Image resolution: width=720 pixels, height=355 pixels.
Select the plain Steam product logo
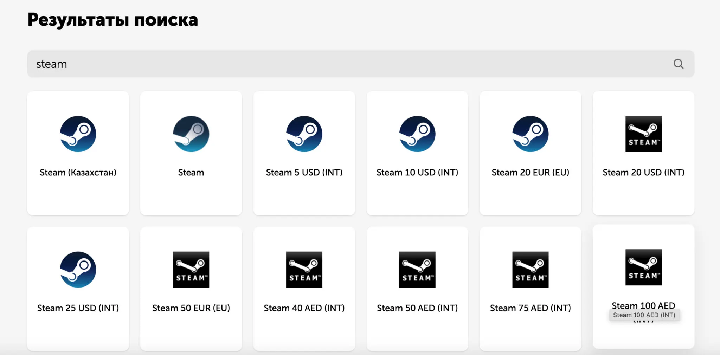pos(191,134)
